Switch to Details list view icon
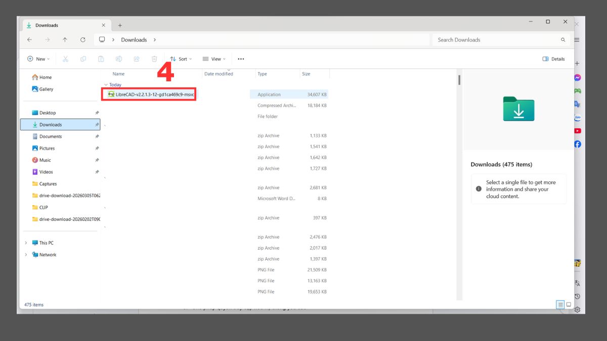This screenshot has width=607, height=341. pos(560,305)
